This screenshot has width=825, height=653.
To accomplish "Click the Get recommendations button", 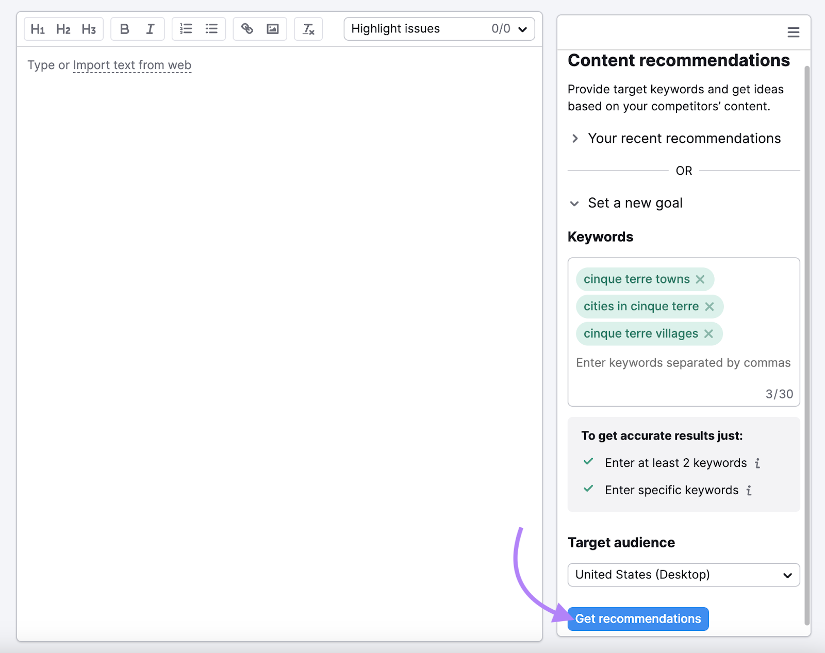I will tap(638, 618).
